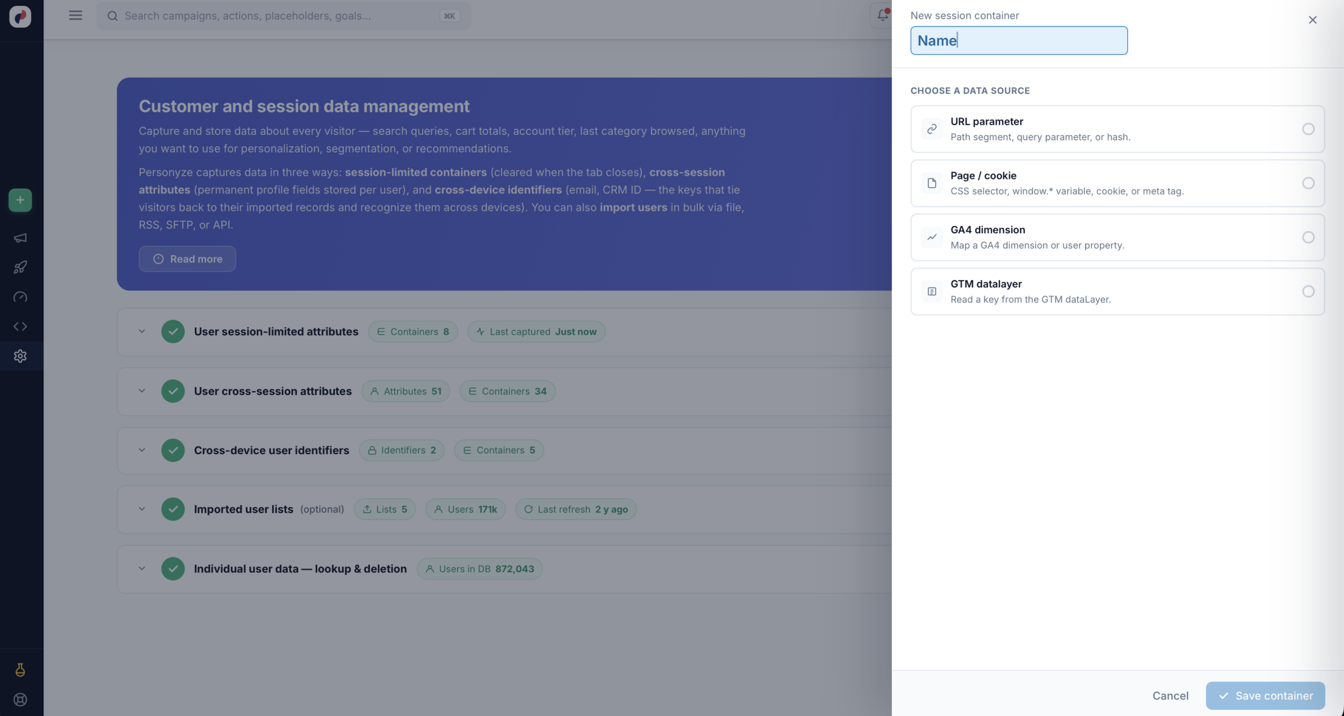The image size is (1344, 716).
Task: Click green check of User cross-session attributes
Action: tap(173, 391)
